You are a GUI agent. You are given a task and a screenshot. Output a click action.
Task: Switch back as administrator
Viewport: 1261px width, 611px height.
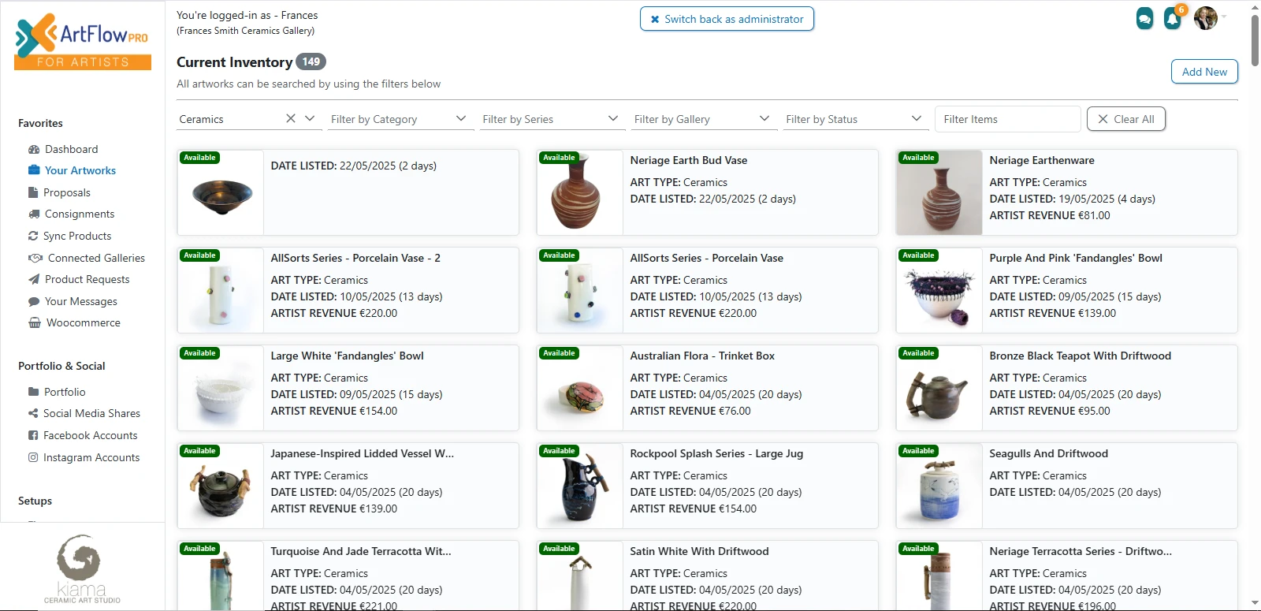coord(727,19)
